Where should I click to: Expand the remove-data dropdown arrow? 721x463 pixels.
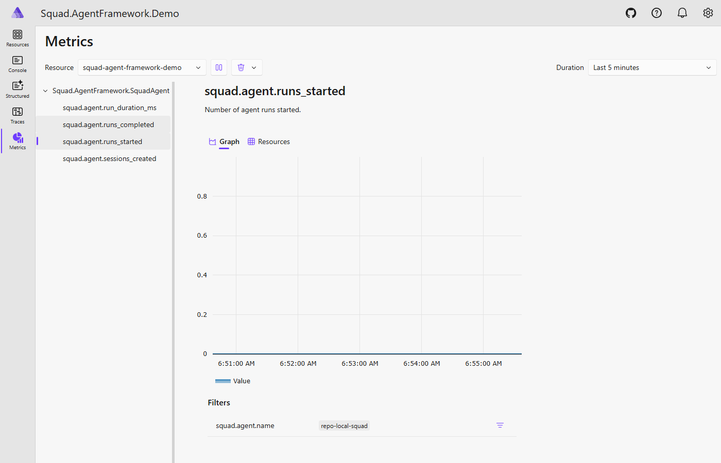(254, 67)
